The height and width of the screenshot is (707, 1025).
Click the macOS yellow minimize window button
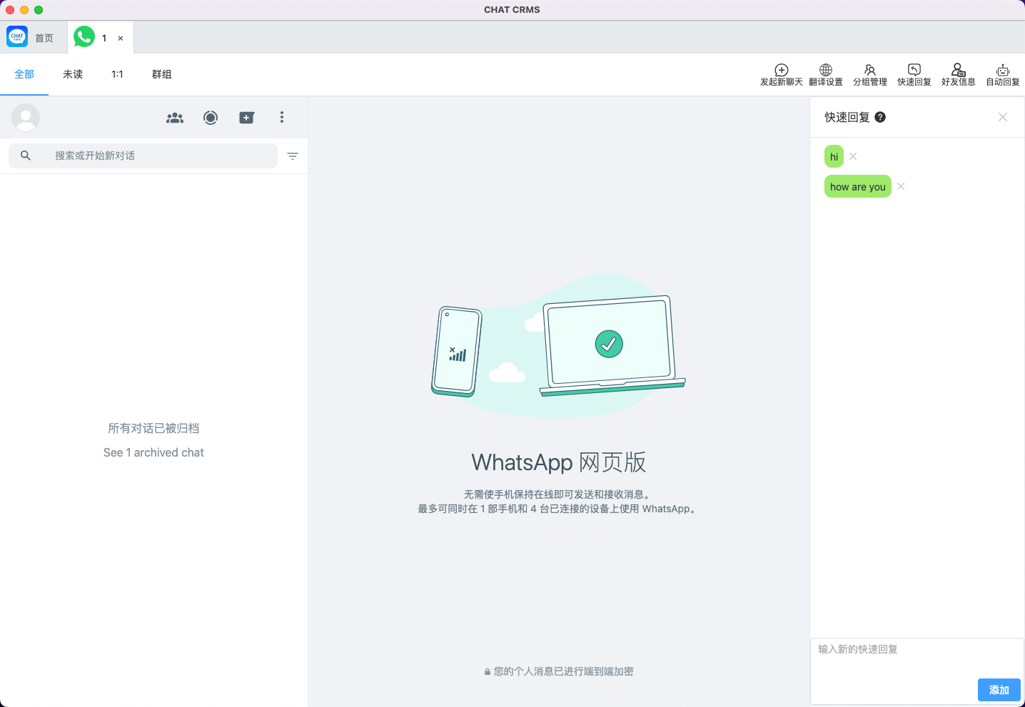tap(24, 10)
